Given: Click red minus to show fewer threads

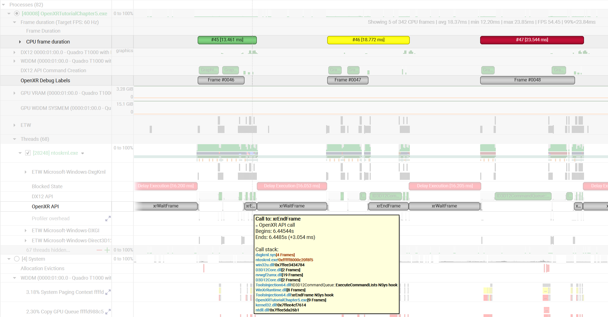Looking at the screenshot, I should pos(99,250).
